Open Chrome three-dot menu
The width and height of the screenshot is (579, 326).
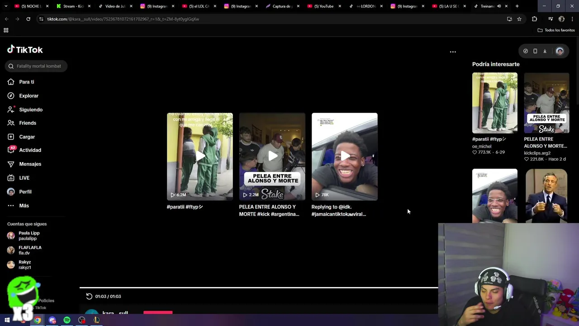[573, 19]
